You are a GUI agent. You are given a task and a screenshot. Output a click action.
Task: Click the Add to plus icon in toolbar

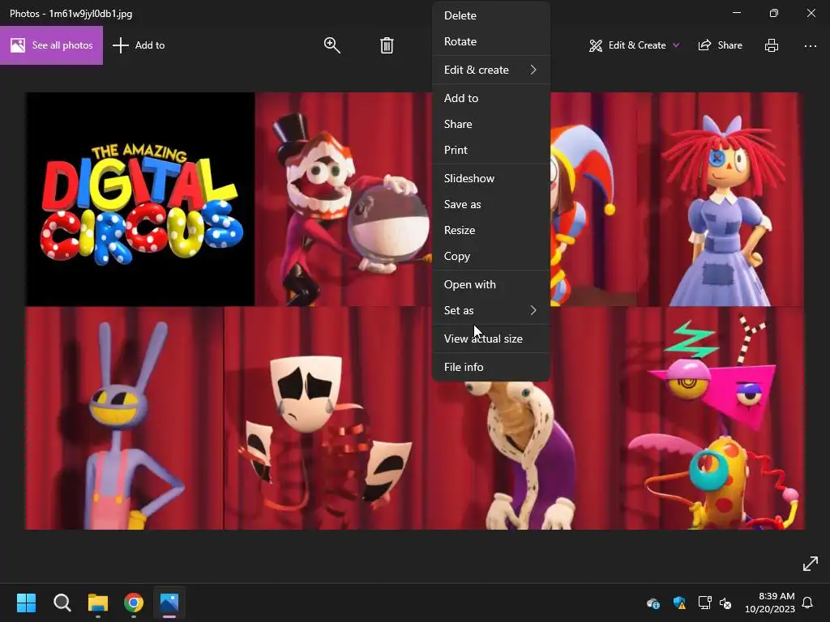coord(121,45)
